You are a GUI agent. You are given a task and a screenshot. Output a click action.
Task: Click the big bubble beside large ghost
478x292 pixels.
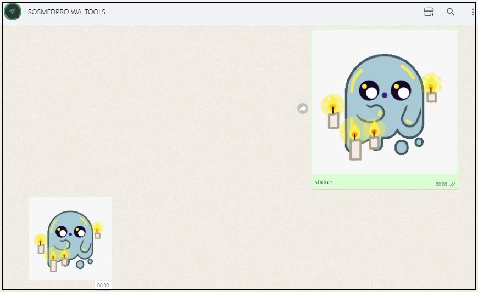tap(401, 147)
